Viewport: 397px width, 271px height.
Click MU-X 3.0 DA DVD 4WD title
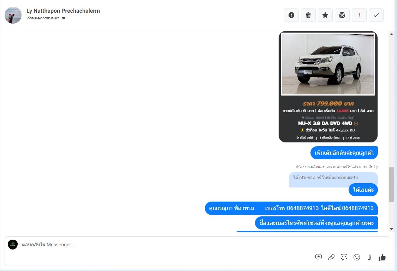tap(325, 123)
